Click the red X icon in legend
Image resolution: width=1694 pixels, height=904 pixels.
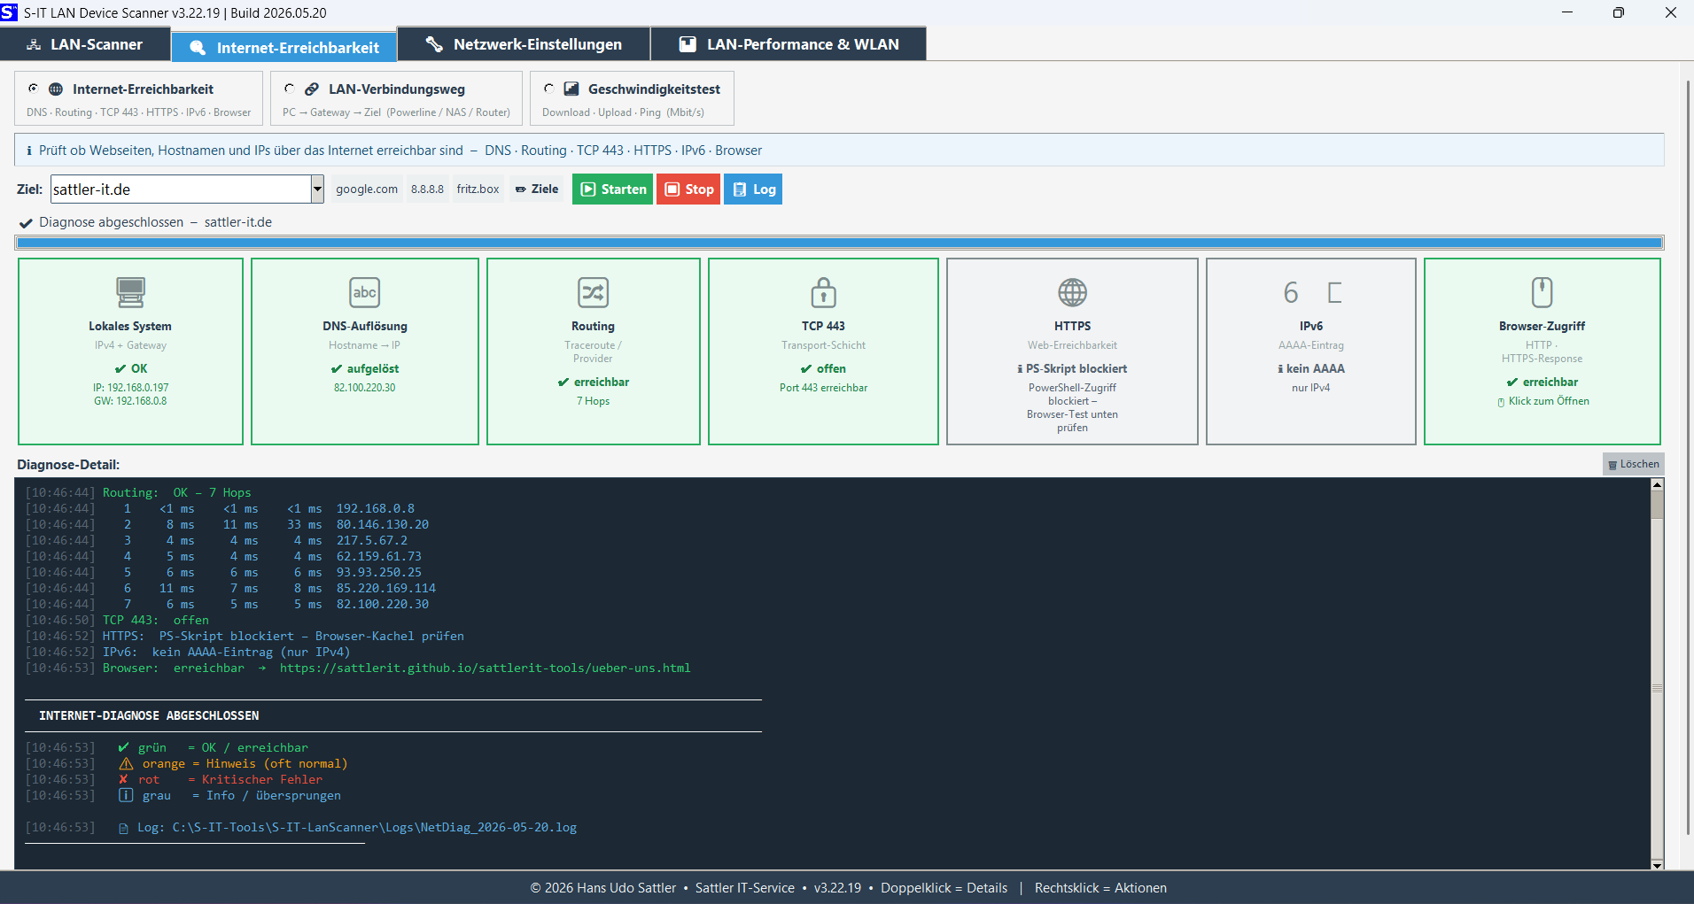point(123,780)
